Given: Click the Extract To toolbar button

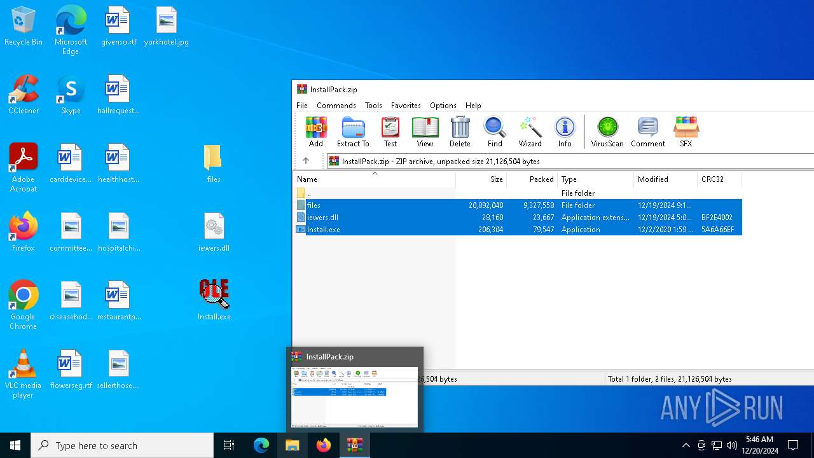Looking at the screenshot, I should (353, 132).
